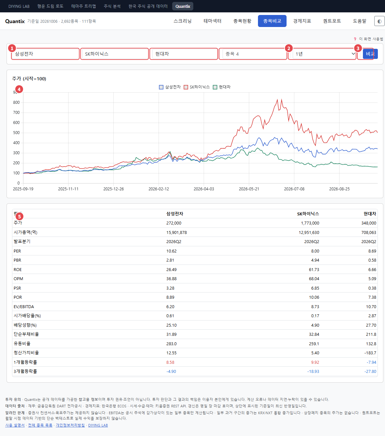
Task: Open the 전체 종목 목록 footer link
Action: coord(40,425)
